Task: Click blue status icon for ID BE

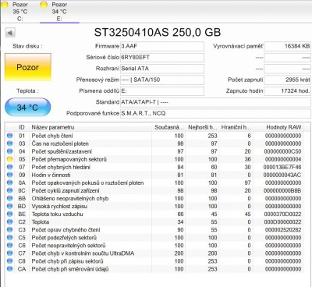Action: pos(9,214)
